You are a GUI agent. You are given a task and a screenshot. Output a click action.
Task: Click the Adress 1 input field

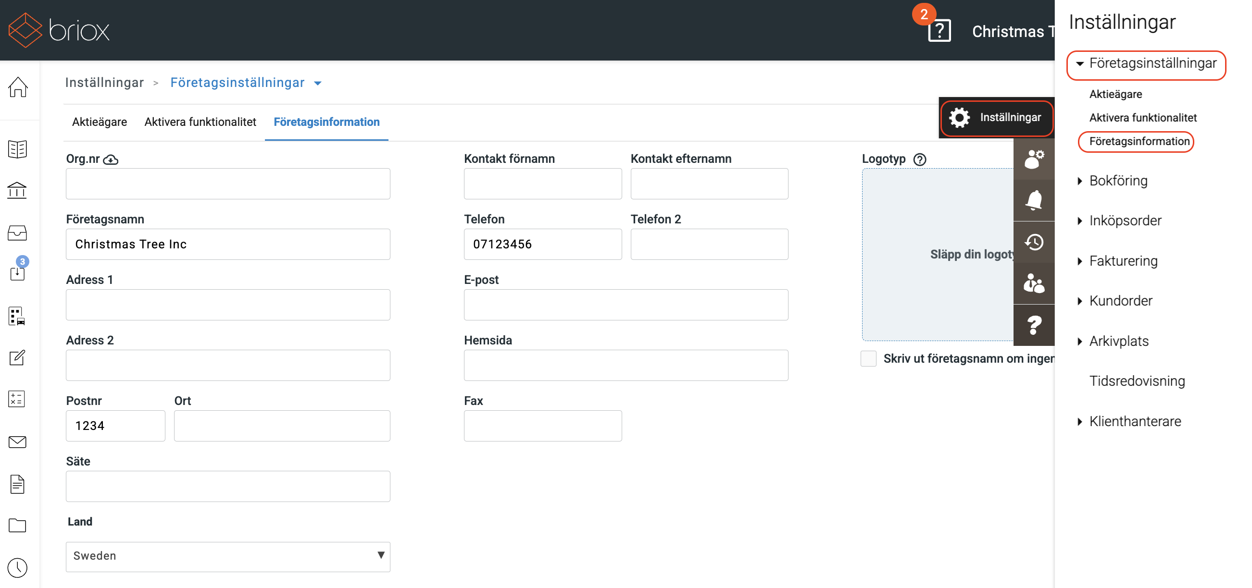(x=228, y=305)
